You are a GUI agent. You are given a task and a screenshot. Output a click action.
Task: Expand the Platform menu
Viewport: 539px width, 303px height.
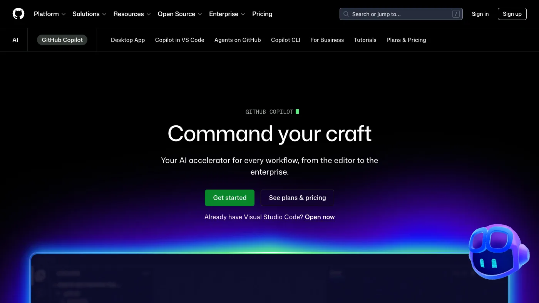click(x=50, y=14)
